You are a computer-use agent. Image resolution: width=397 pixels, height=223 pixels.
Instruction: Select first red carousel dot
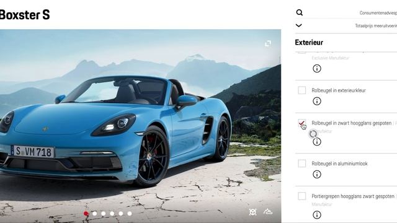(x=86, y=214)
